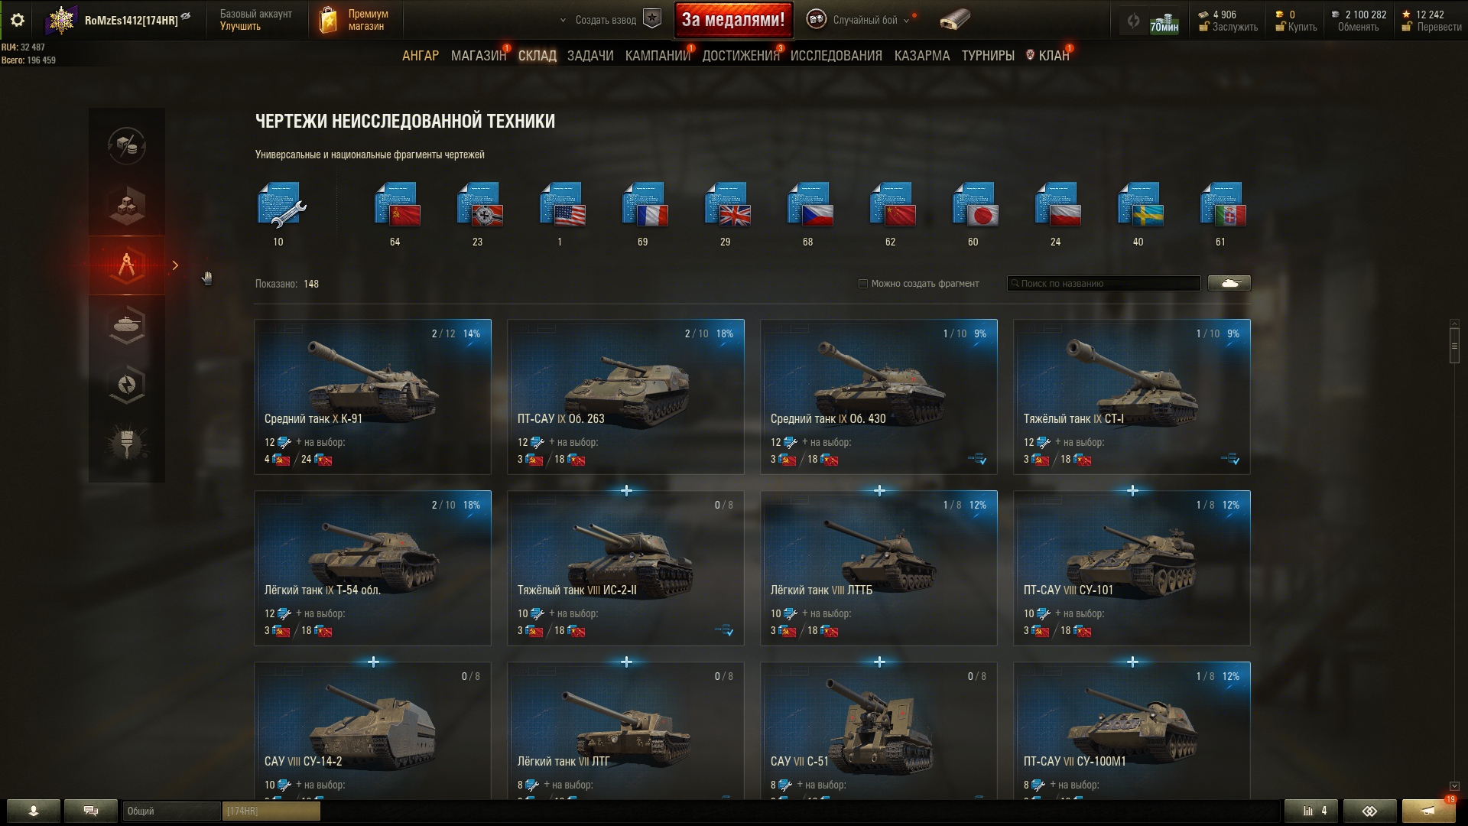Switch to the АНГАР tab

click(421, 56)
